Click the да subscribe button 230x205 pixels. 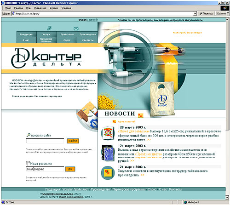[70, 169]
